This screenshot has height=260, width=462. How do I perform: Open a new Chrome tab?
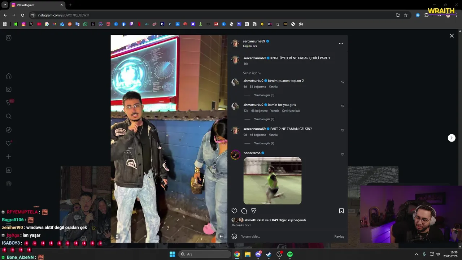[x=70, y=5]
